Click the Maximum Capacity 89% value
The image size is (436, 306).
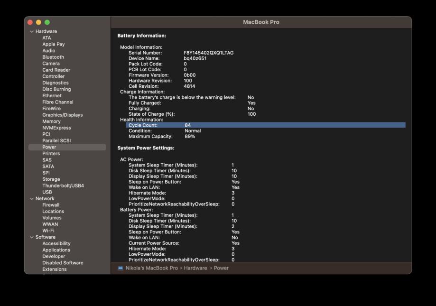click(190, 137)
